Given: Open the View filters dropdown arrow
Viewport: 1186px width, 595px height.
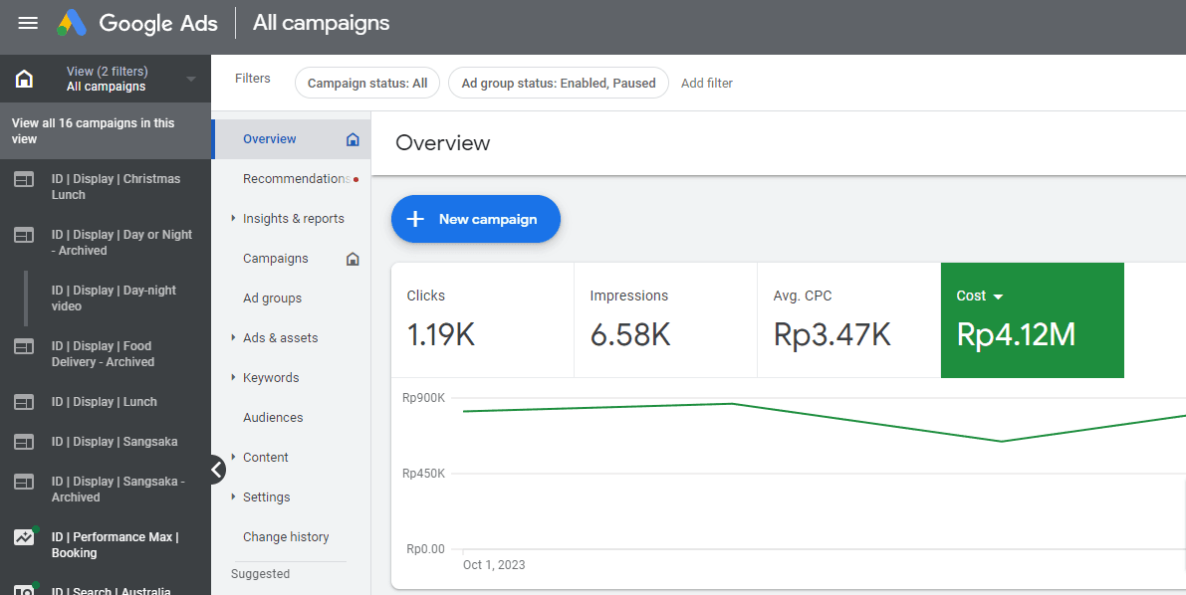Looking at the screenshot, I should pyautogui.click(x=191, y=80).
